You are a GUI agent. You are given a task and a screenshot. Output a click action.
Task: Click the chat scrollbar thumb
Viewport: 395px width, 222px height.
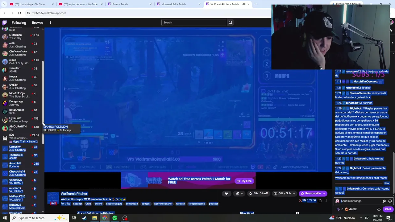[393, 173]
